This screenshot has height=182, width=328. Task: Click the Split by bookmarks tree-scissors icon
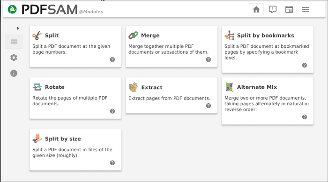[x=230, y=35]
